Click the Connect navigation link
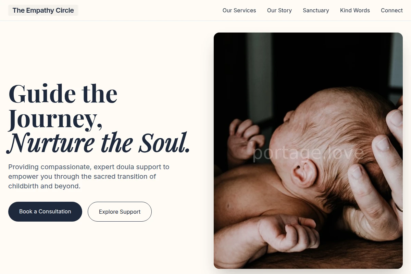The height and width of the screenshot is (274, 411). pyautogui.click(x=392, y=10)
